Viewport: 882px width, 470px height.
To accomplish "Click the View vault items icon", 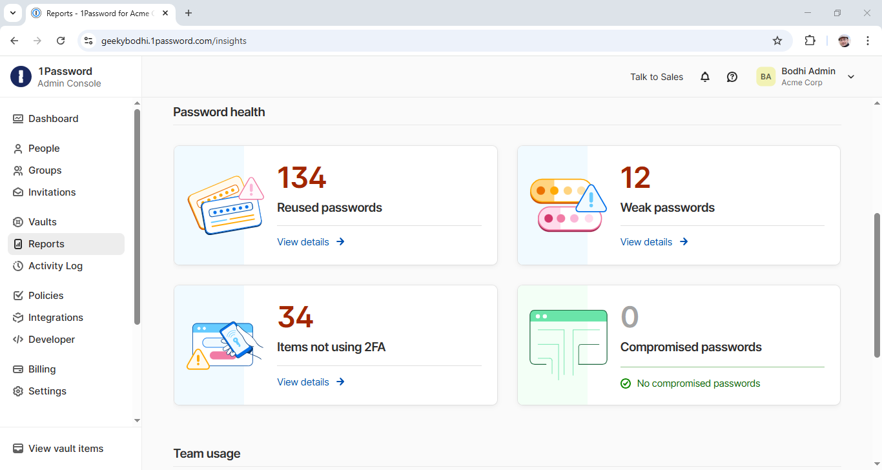I will (18, 449).
